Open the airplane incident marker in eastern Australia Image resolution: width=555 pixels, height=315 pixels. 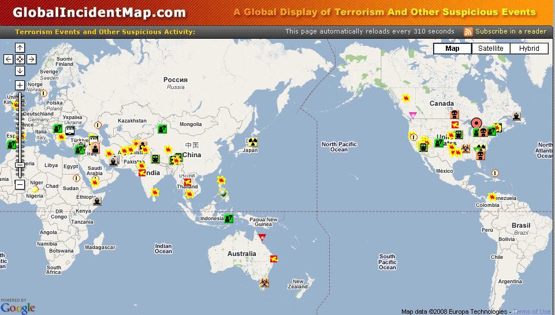point(274,259)
